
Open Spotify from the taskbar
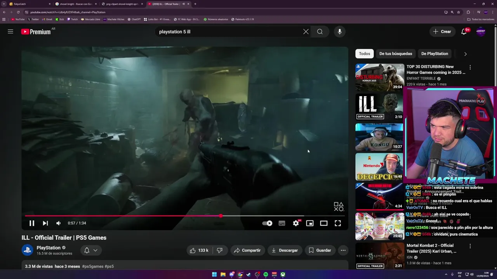266,274
